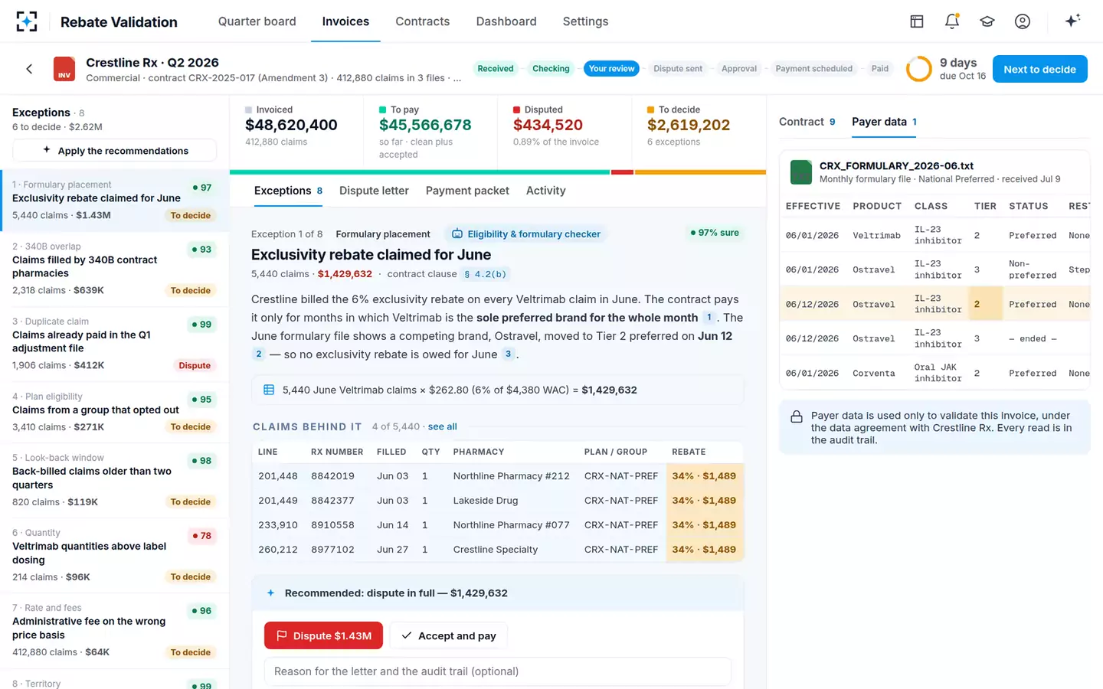Viewport: 1103px width, 689px height.
Task: Click Accept and pay button
Action: click(449, 635)
